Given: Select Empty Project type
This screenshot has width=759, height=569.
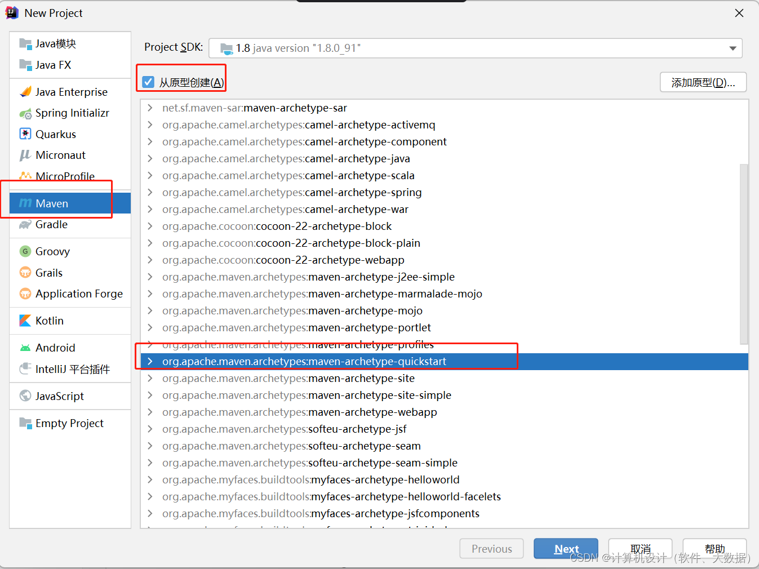Looking at the screenshot, I should click(70, 423).
